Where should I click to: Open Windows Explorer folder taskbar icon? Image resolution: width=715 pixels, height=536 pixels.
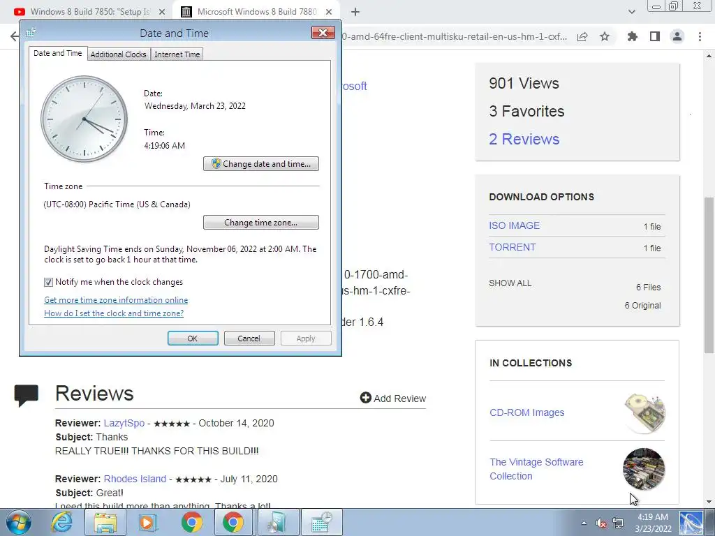105,522
